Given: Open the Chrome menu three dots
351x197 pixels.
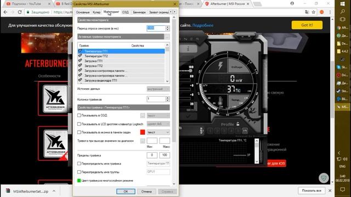Looking at the screenshot, I should coord(330,12).
